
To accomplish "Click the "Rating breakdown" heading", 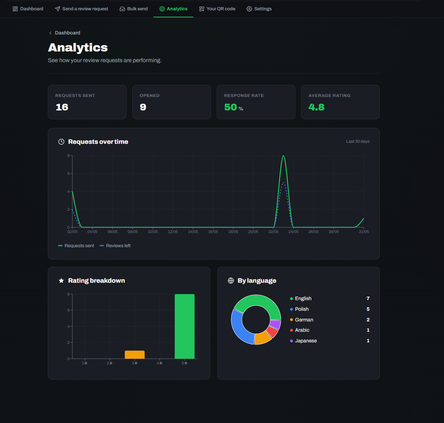I will coord(96,281).
